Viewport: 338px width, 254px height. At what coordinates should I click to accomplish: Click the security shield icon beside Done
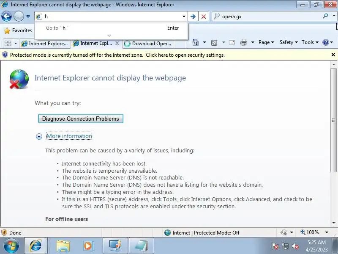tap(4, 232)
